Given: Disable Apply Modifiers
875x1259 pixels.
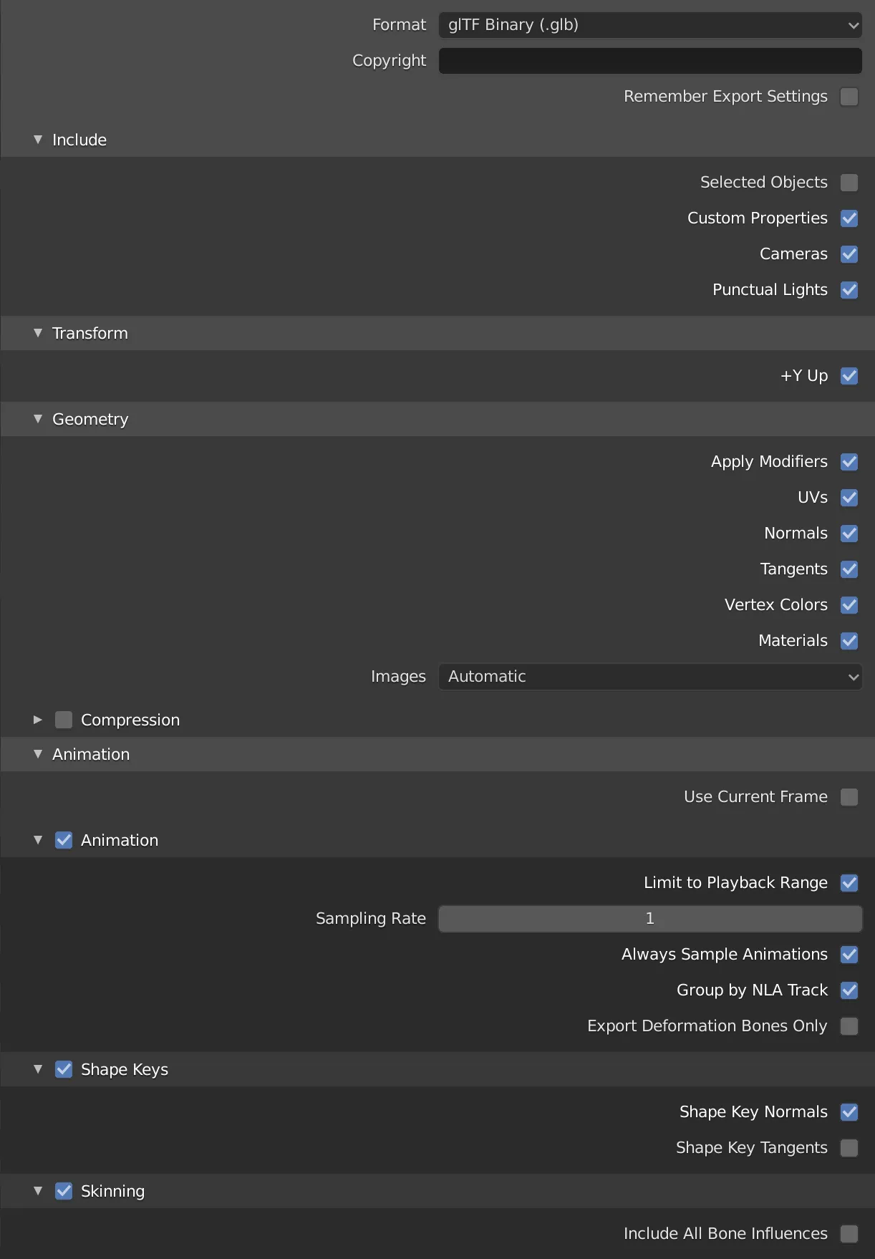Looking at the screenshot, I should click(x=849, y=462).
